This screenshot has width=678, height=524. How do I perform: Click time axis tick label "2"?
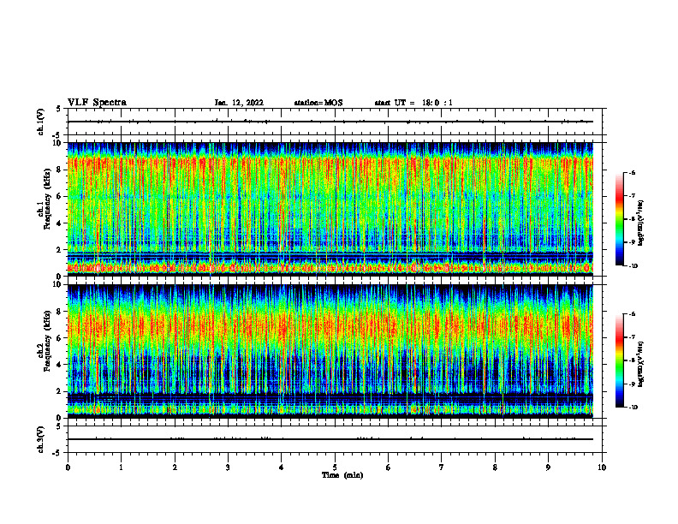tap(175, 467)
